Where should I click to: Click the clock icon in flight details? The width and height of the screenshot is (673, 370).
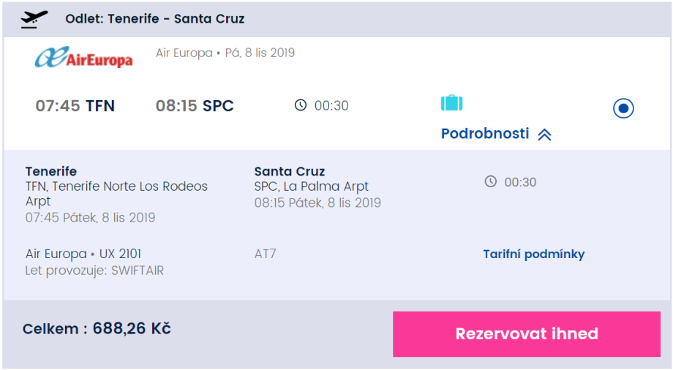tap(491, 181)
